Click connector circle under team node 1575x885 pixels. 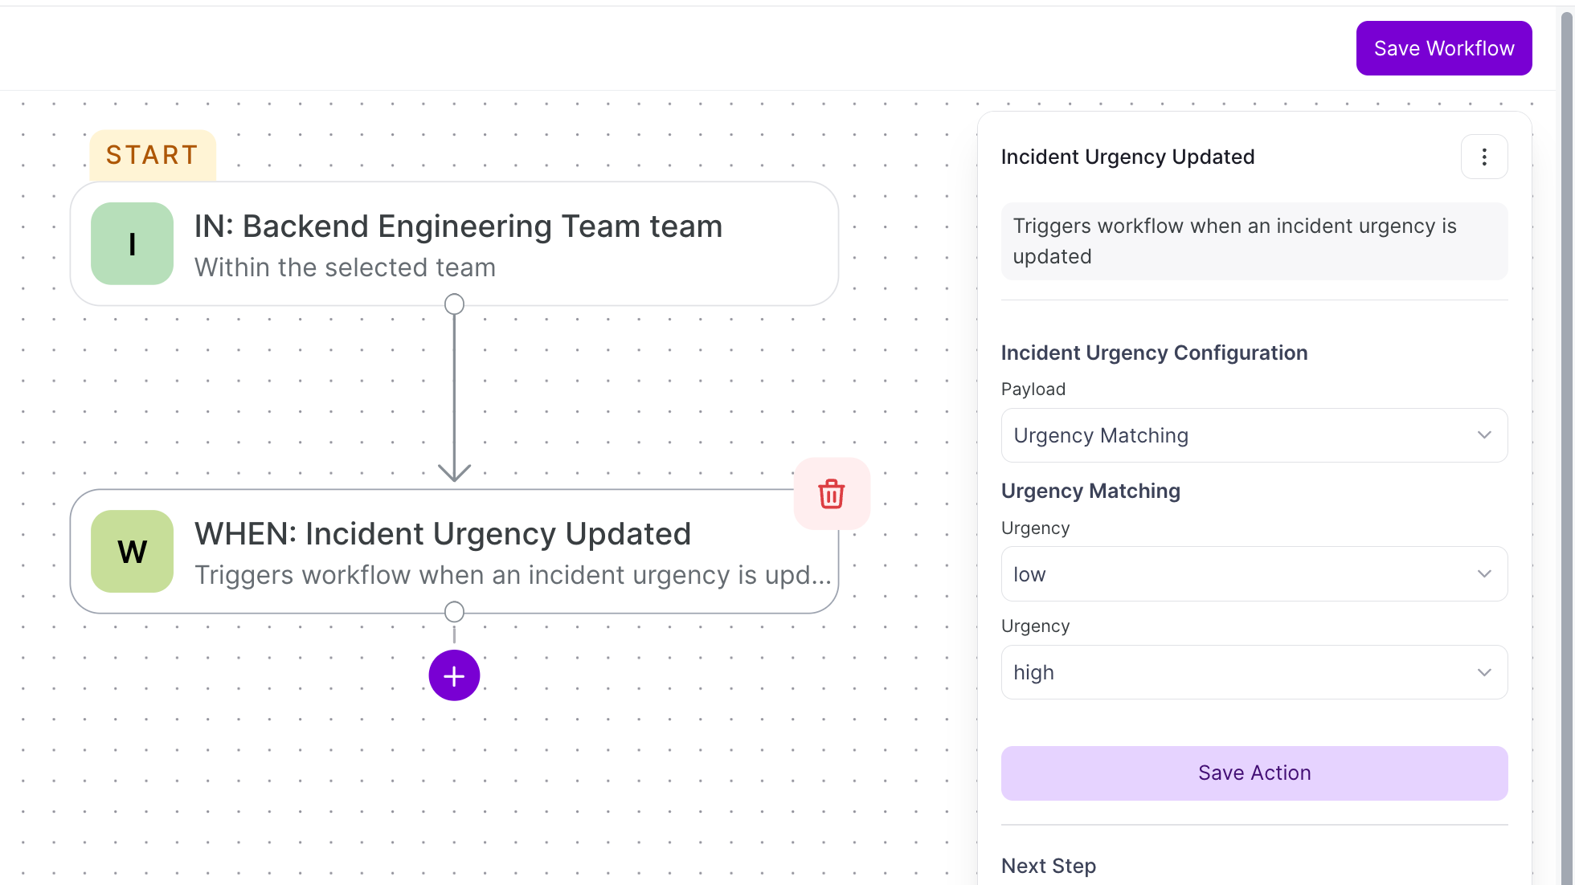[x=454, y=304]
